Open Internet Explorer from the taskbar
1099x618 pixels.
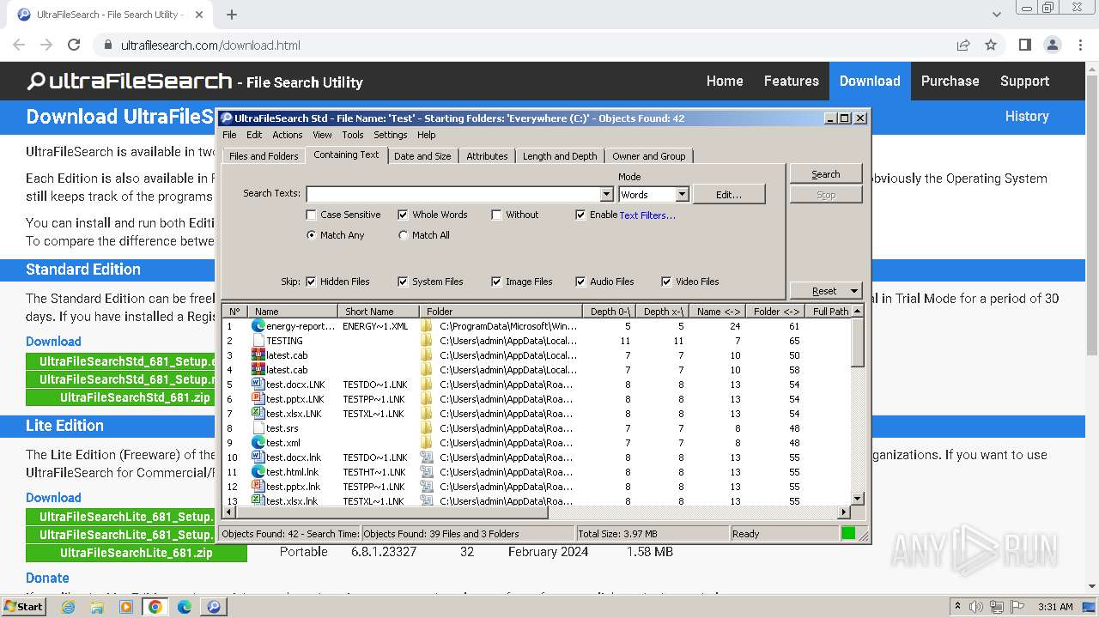pyautogui.click(x=68, y=607)
